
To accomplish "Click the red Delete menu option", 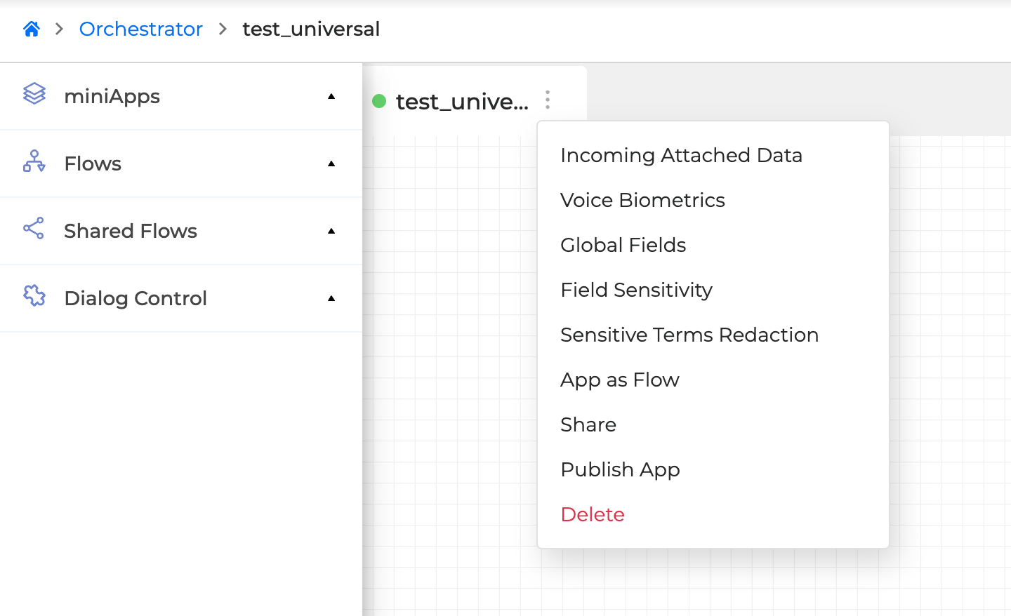I will click(x=593, y=514).
